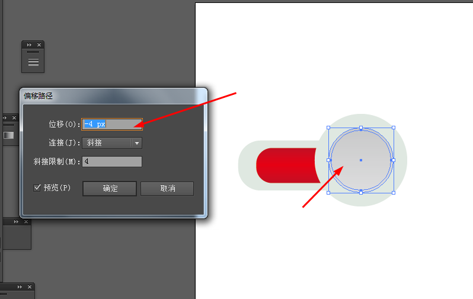Click double-arrow icon on empty panel beneath the dialog
The image size is (473, 299).
pos(16,222)
